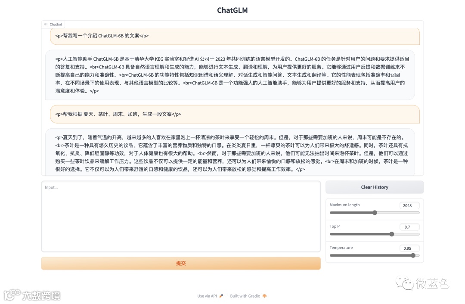Edit the Temperature value 0.95
The width and height of the screenshot is (465, 304).
tap(409, 248)
